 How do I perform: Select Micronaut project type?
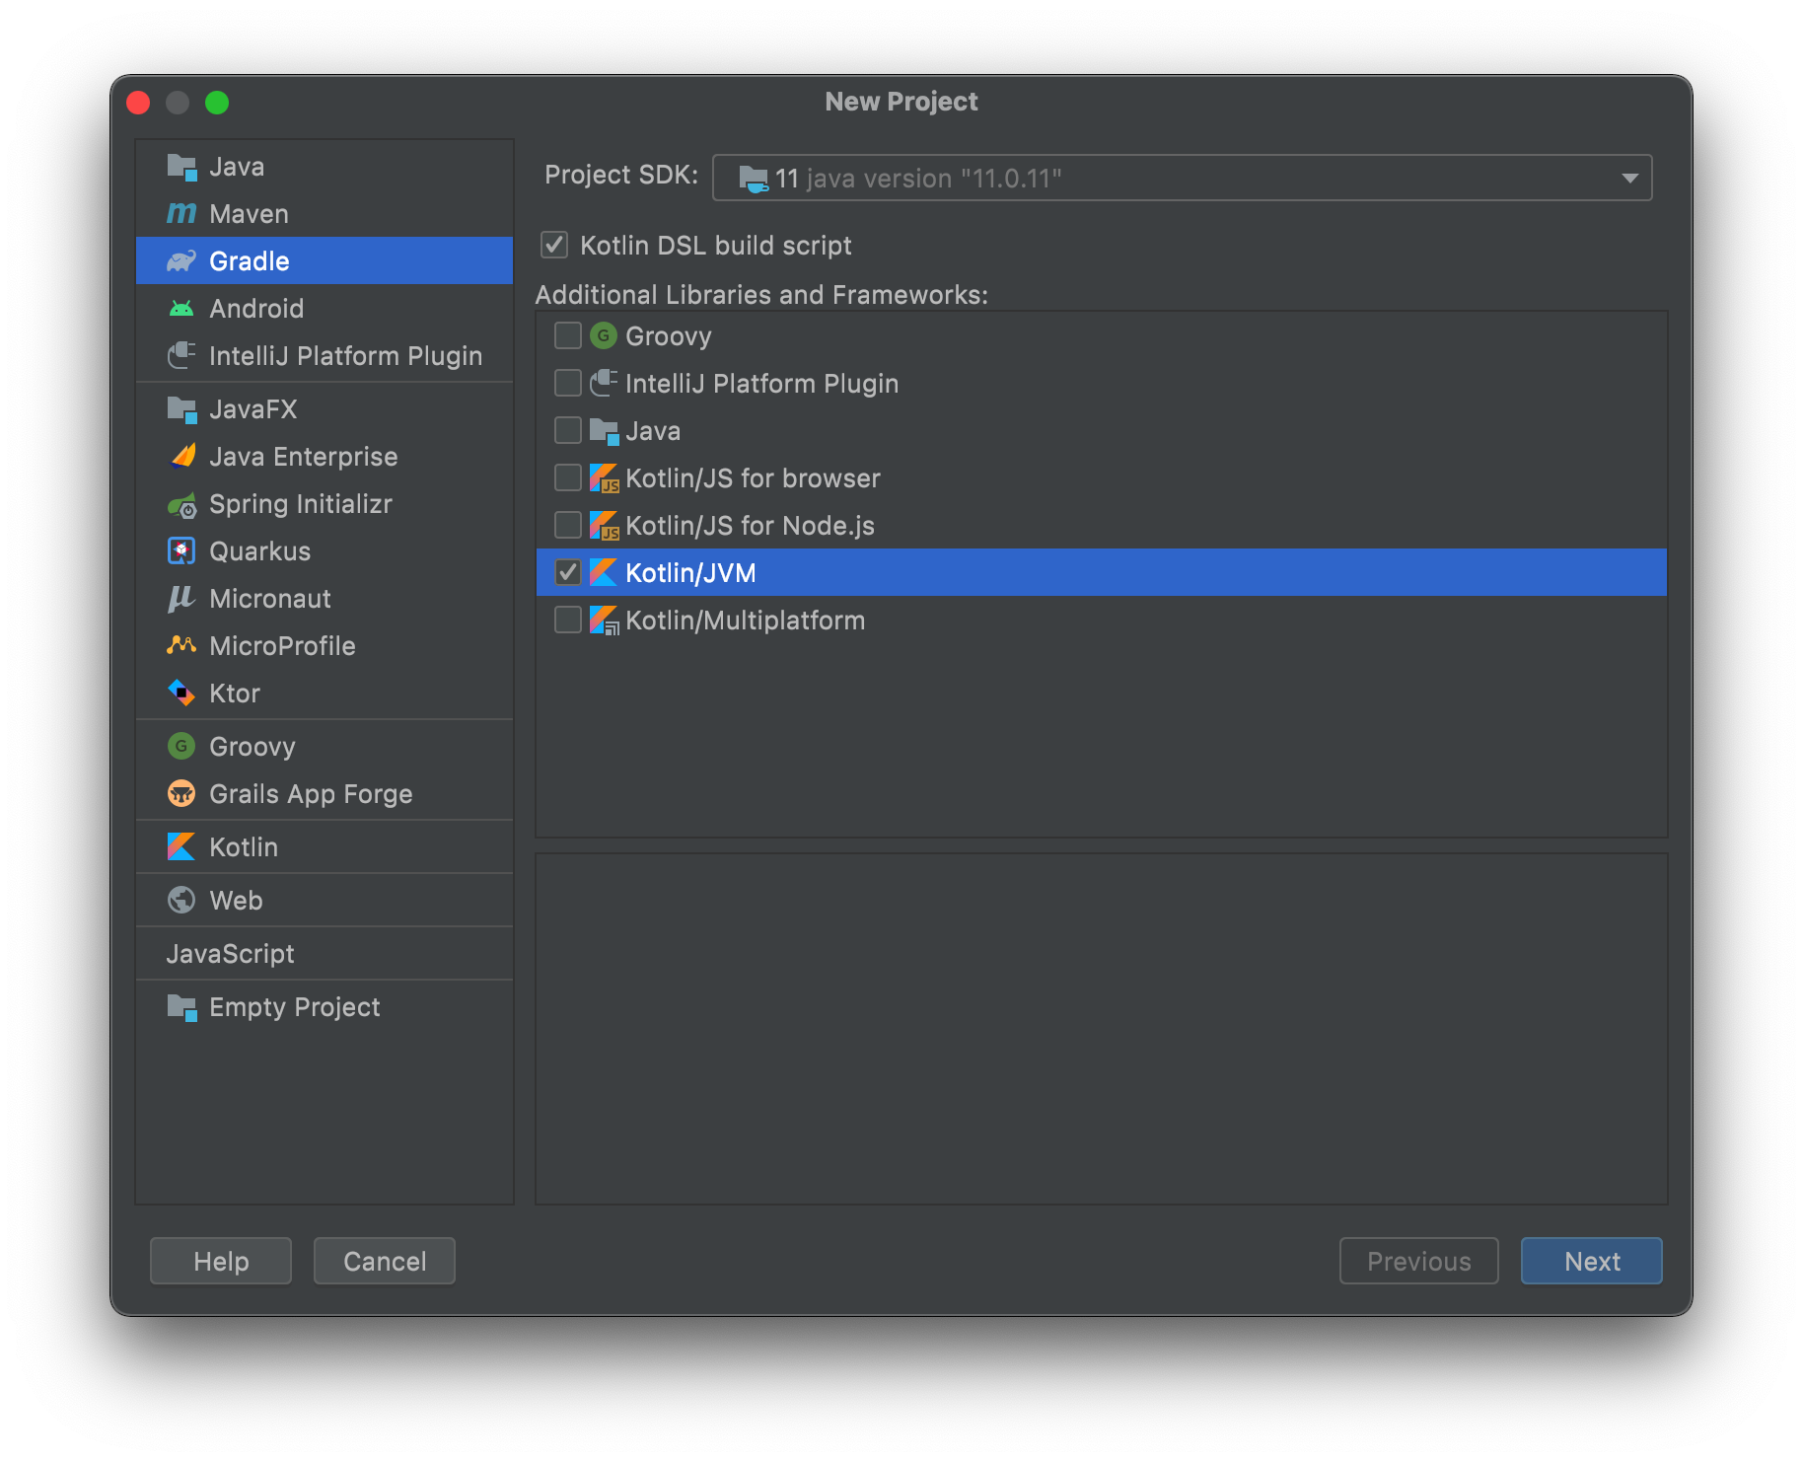(325, 598)
